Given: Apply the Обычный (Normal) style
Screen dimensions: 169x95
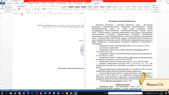Looking at the screenshot, I should tap(90, 8).
